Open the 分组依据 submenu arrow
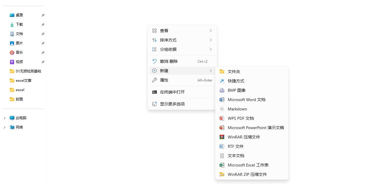This screenshot has height=184, width=377. 211,49
